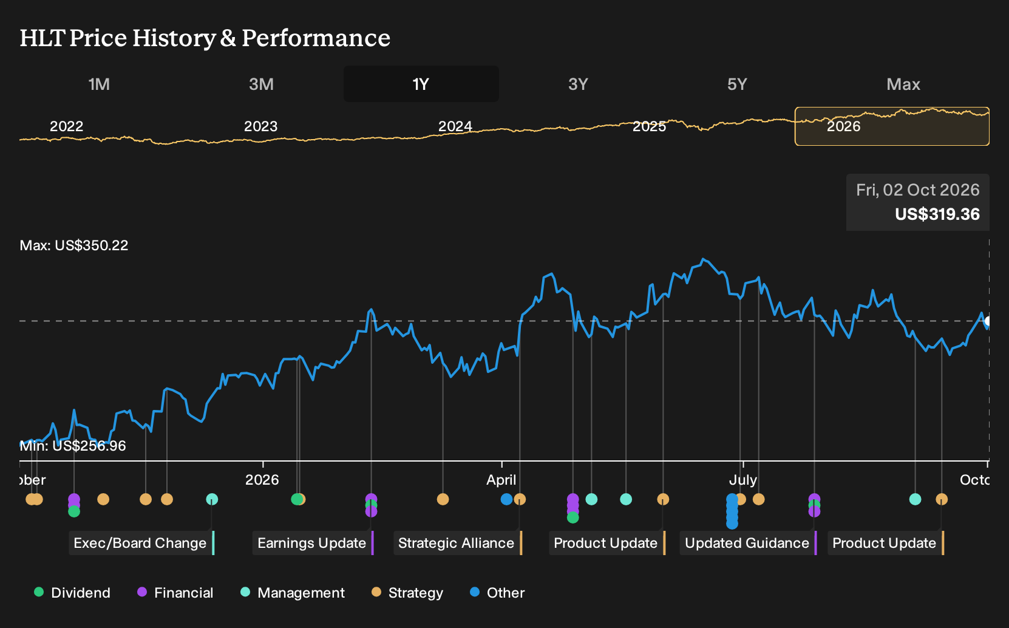
Task: Toggle the Other legend item
Action: click(497, 593)
